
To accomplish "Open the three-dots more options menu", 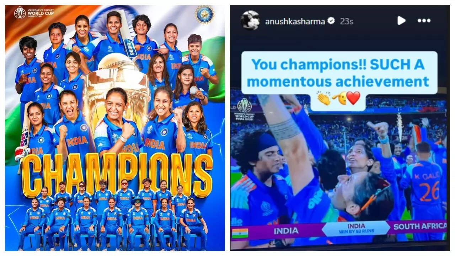I will 424,21.
